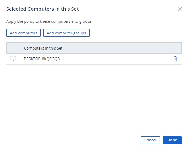
Task: Click the empty header cell above the trash icon
Action: (175, 48)
